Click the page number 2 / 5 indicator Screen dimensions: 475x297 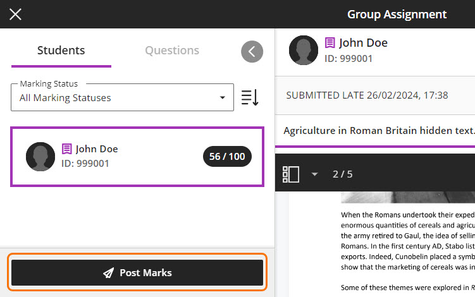click(x=342, y=174)
